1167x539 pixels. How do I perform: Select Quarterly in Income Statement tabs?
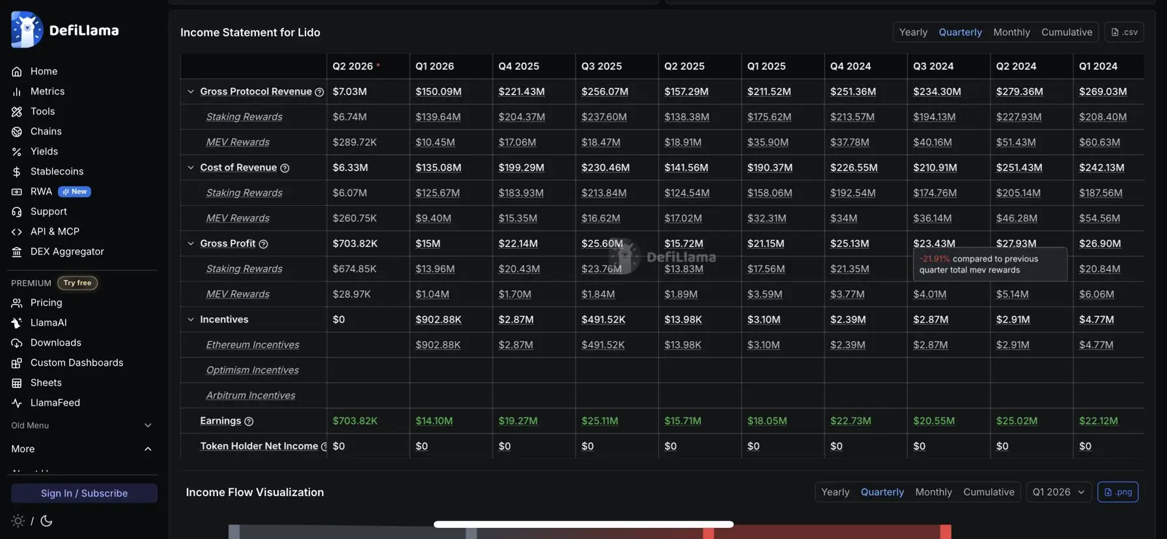point(960,33)
